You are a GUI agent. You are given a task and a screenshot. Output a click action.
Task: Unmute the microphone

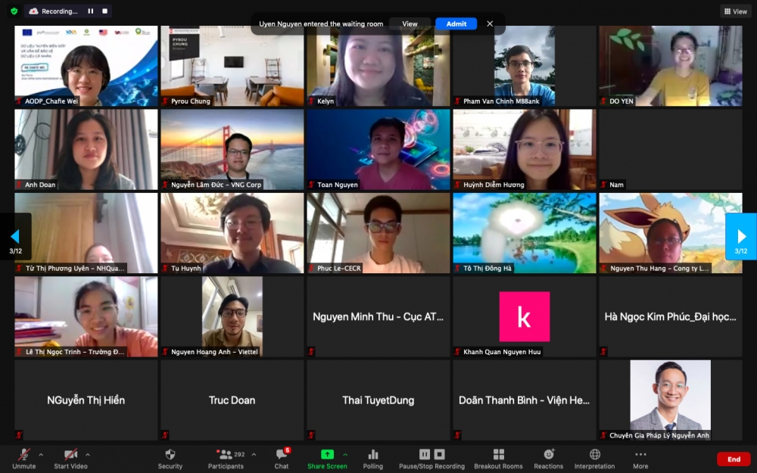(x=24, y=458)
